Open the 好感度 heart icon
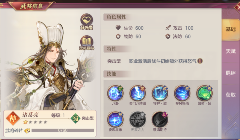Viewport: 240px width, 140px height. [87, 21]
